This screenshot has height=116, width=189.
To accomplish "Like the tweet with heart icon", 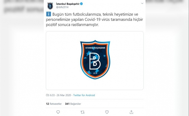I will click(107, 112).
